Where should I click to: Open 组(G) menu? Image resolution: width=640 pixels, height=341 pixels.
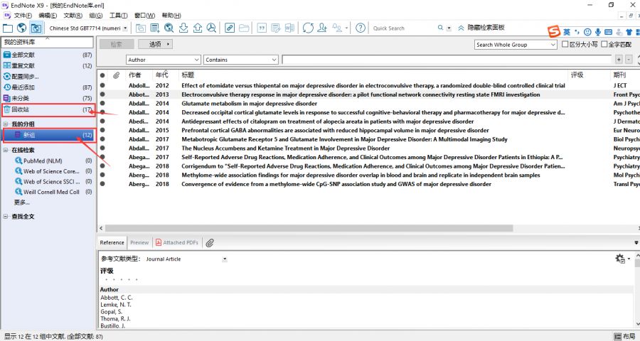(96, 16)
